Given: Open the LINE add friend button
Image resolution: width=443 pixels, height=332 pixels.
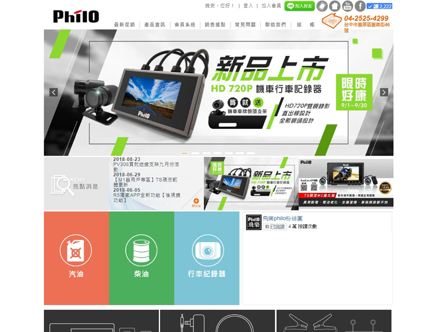Looking at the screenshot, I should (300, 6).
